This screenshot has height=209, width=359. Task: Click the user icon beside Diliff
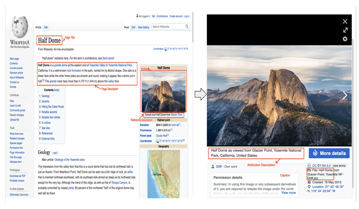tap(212, 166)
